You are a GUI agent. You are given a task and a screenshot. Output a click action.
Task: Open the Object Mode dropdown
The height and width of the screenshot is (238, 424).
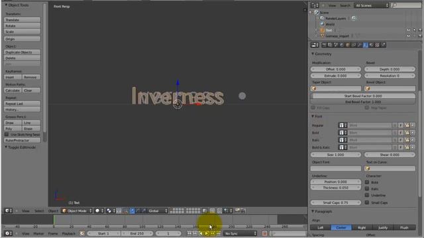[77, 211]
